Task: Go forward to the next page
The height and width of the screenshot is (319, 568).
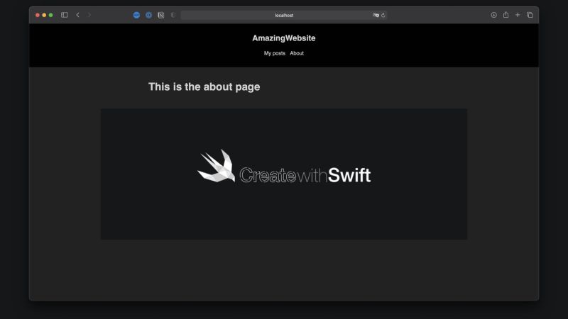Action: pos(89,15)
